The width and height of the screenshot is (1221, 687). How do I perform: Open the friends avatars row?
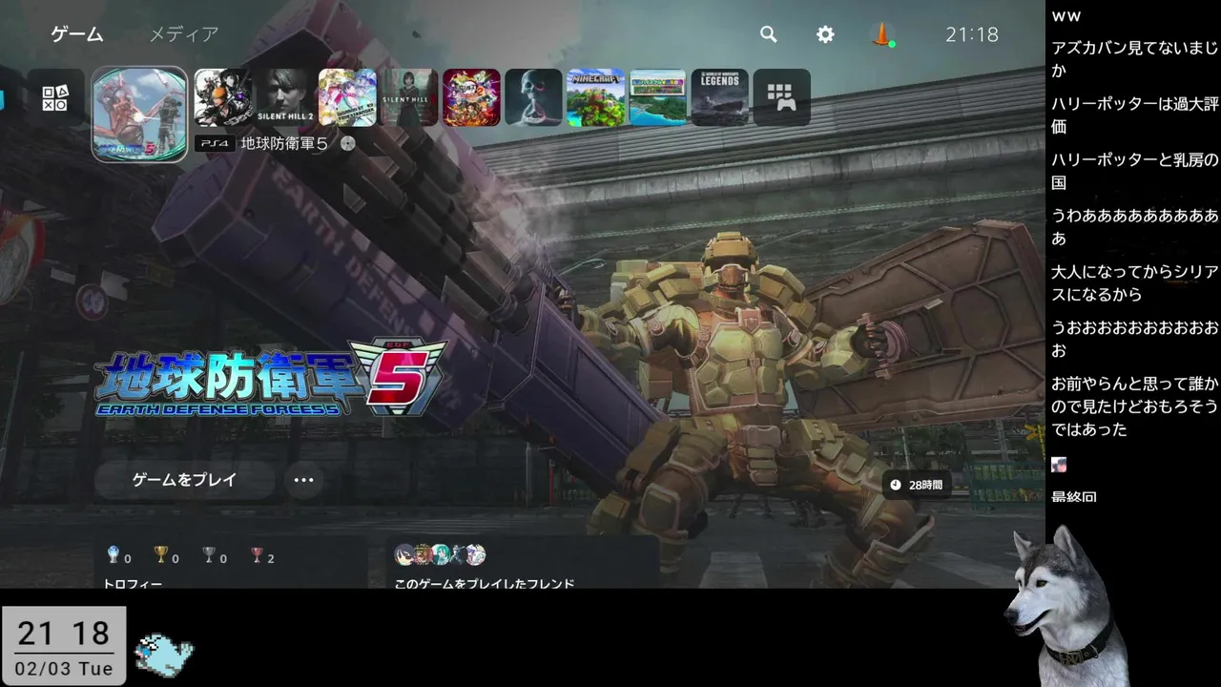[440, 554]
